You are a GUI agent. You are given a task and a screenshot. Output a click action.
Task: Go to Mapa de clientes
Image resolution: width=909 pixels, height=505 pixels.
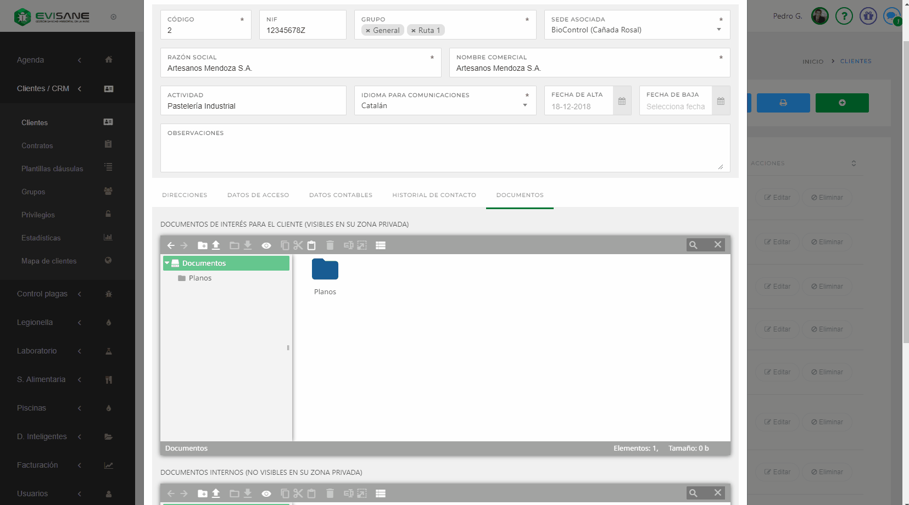pyautogui.click(x=49, y=261)
